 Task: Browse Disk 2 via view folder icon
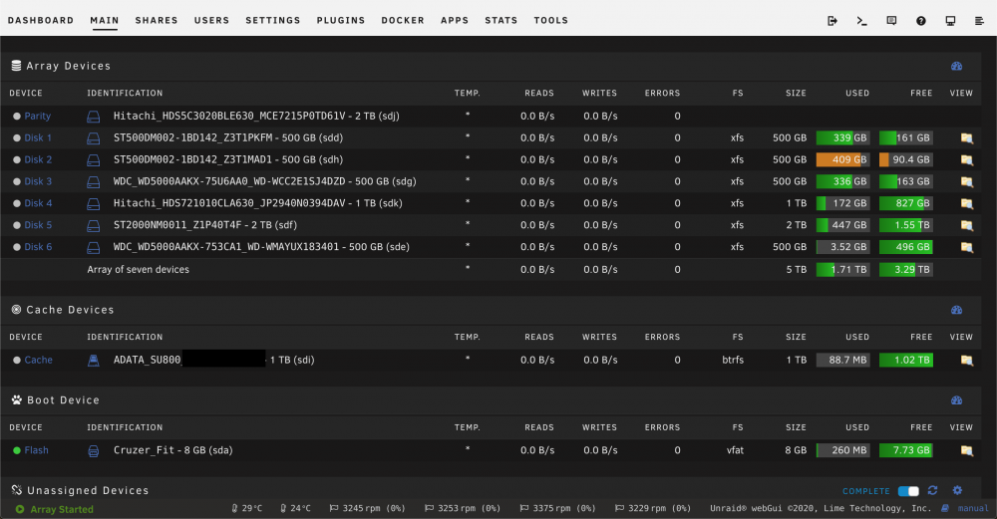tap(966, 160)
